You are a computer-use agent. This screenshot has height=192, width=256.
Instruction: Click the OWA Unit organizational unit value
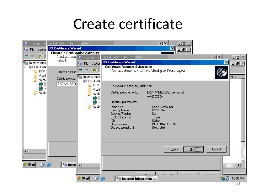pyautogui.click(x=158, y=128)
